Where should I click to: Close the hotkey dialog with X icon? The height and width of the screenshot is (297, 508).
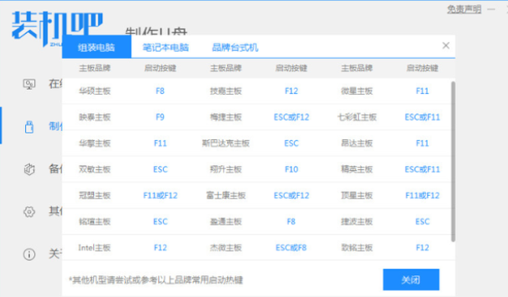tap(446, 45)
